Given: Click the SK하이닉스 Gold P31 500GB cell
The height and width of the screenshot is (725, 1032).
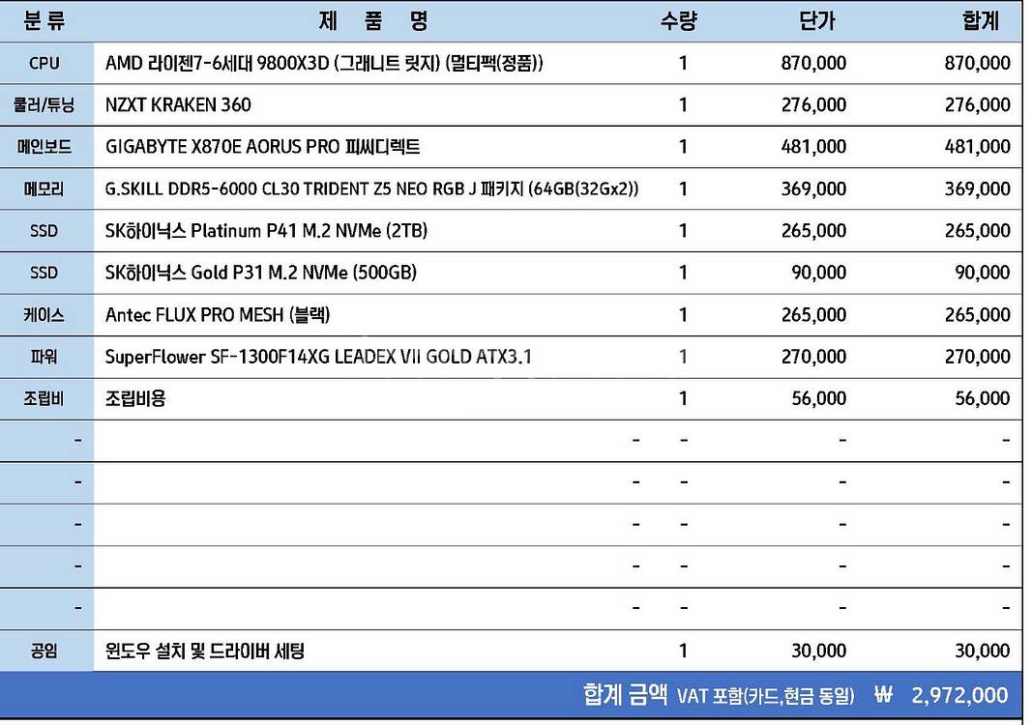Looking at the screenshot, I should coord(260,273).
